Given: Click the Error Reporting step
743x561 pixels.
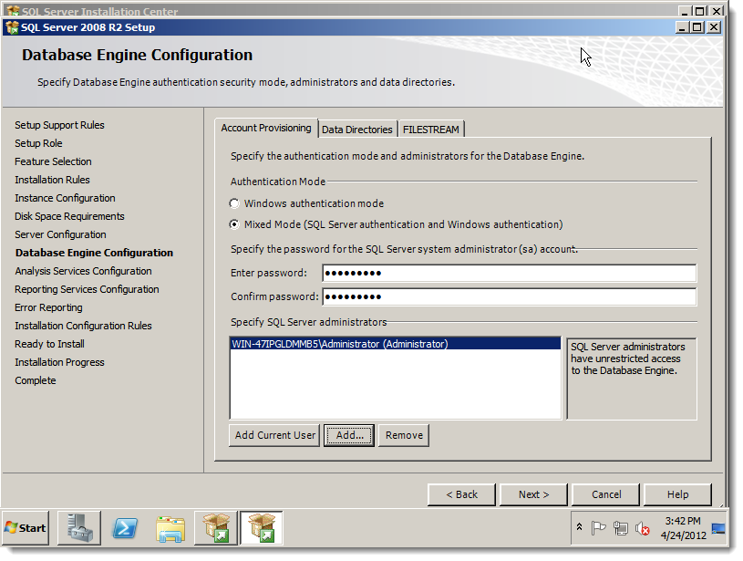Looking at the screenshot, I should [48, 307].
